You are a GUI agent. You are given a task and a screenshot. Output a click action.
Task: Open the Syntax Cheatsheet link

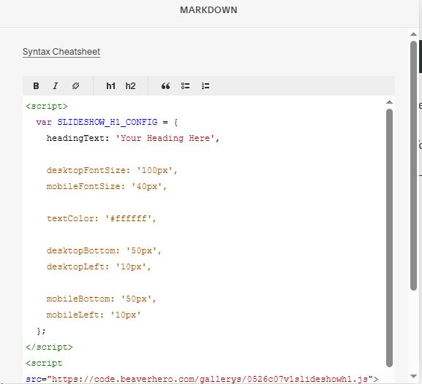point(61,52)
